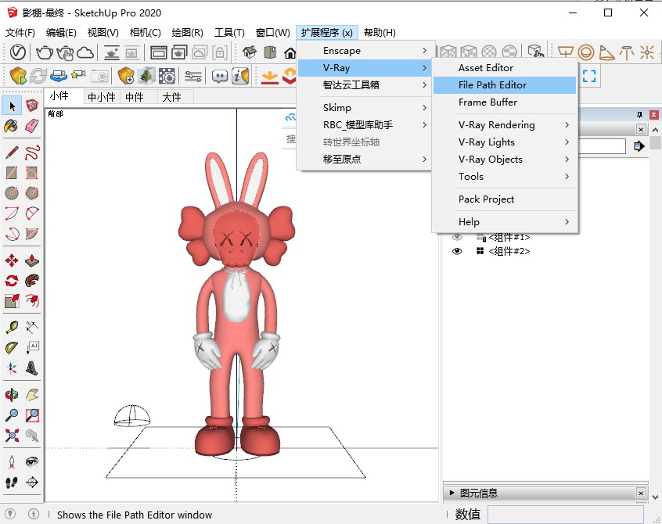Choose the Rotated Rectangle tool

pos(32,173)
